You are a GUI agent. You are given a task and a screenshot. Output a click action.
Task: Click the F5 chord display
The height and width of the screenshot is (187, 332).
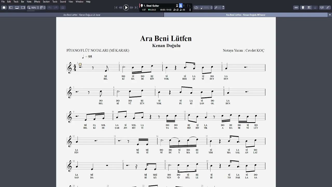click(189, 6)
